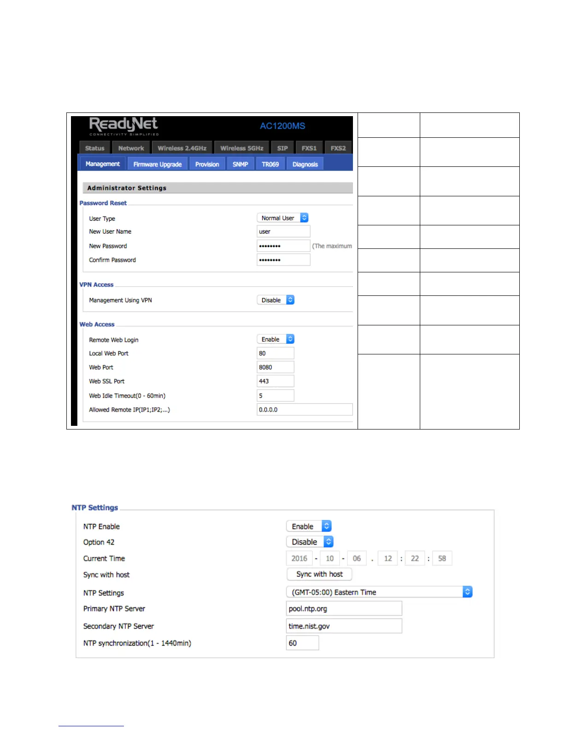Click the Web SSL Port field
The width and height of the screenshot is (564, 730).
[276, 381]
